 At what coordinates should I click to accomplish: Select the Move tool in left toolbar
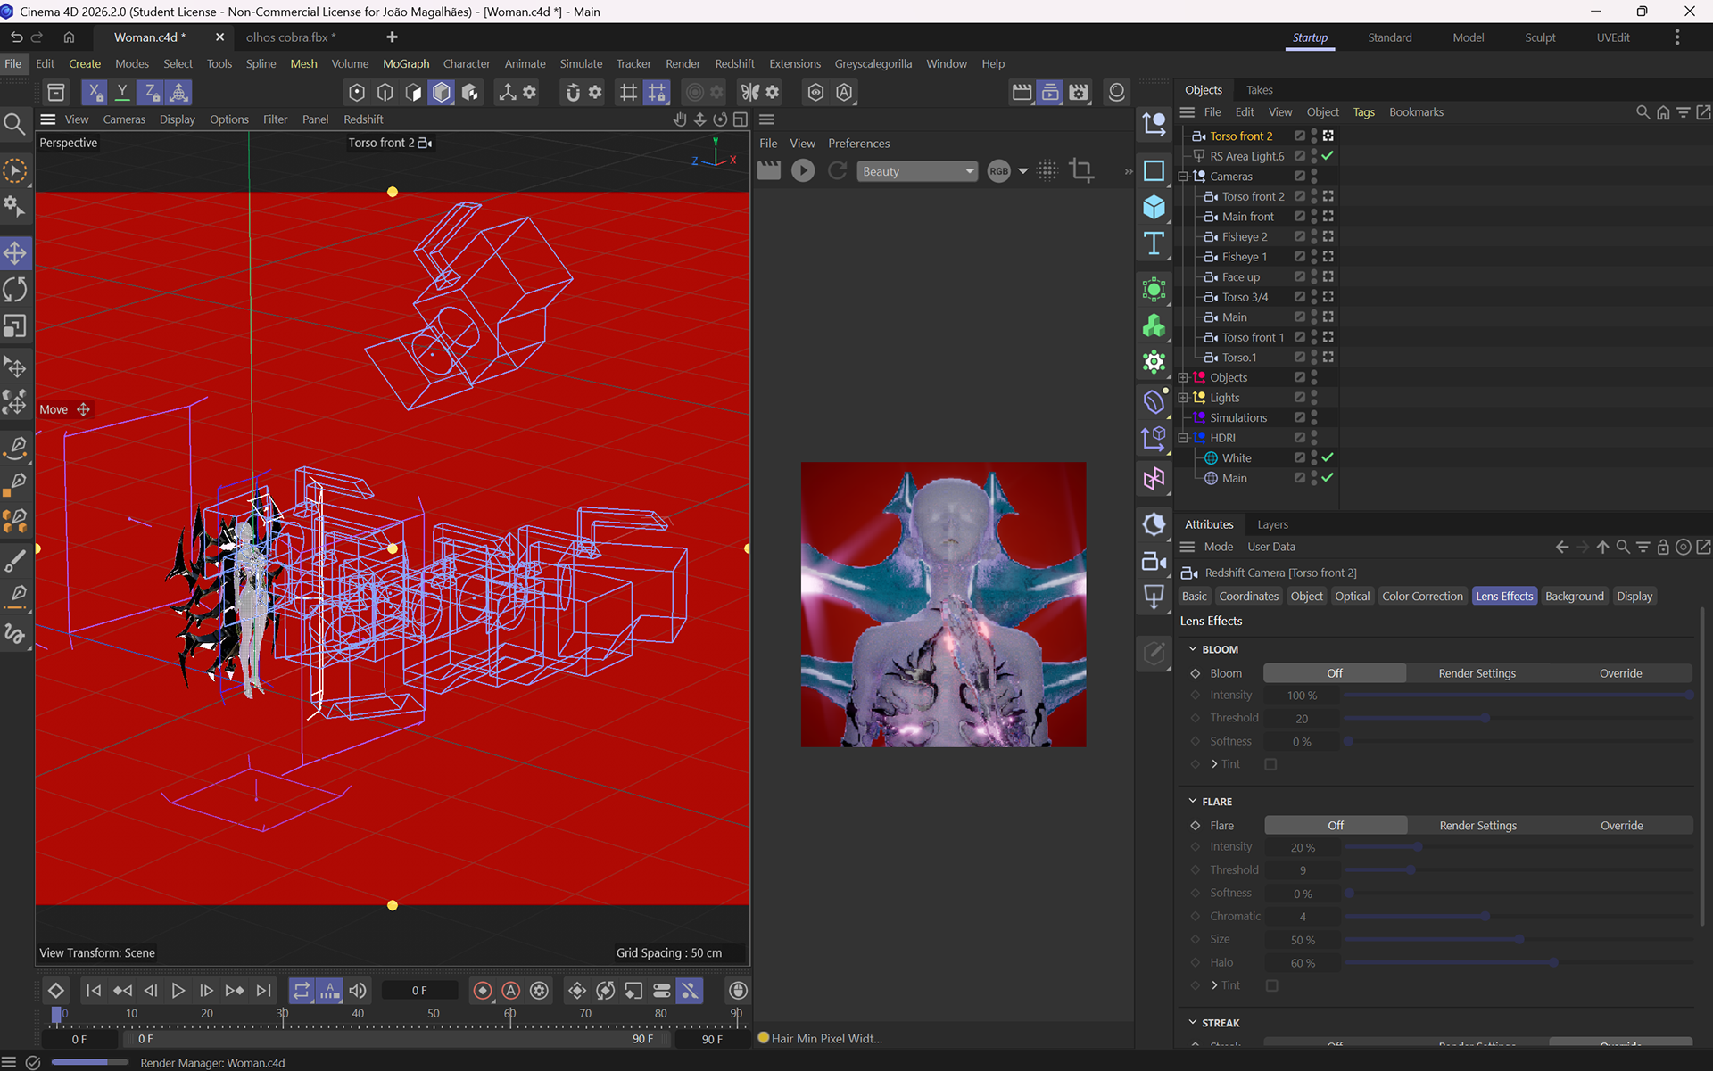click(x=15, y=253)
